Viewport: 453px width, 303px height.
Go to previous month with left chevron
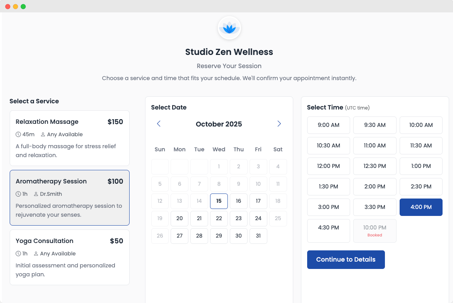159,124
